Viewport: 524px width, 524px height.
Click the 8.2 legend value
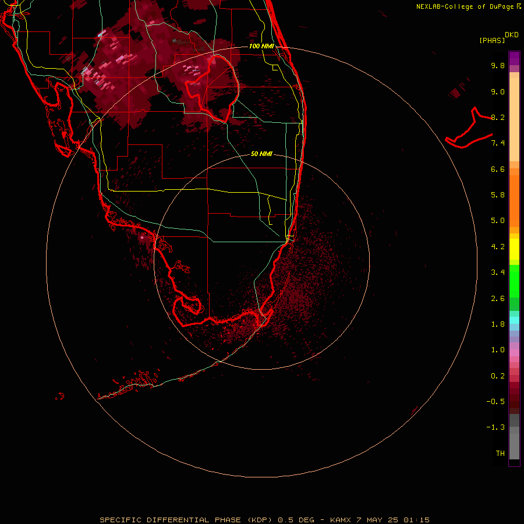(498, 117)
